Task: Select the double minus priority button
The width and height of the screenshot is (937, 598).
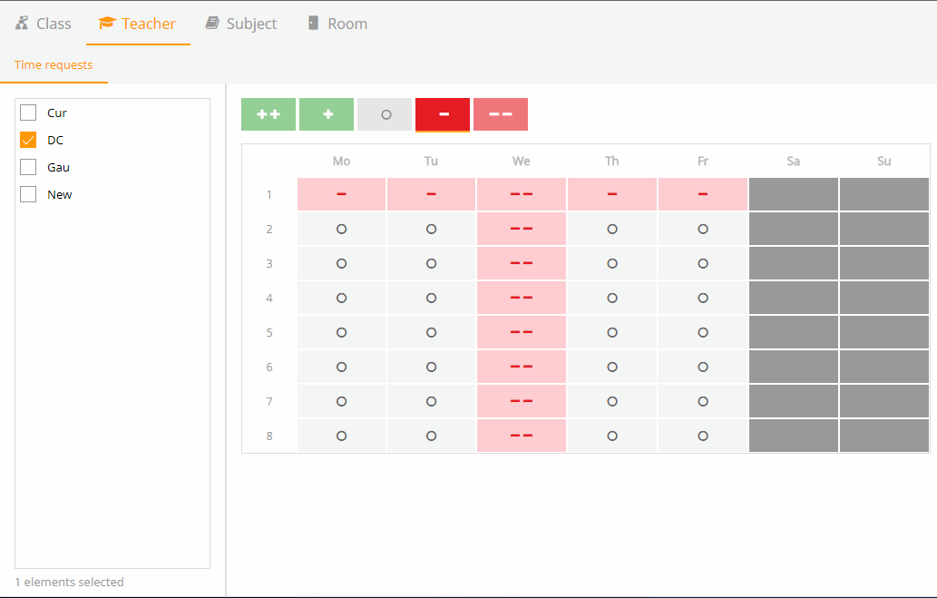Action: (x=501, y=114)
